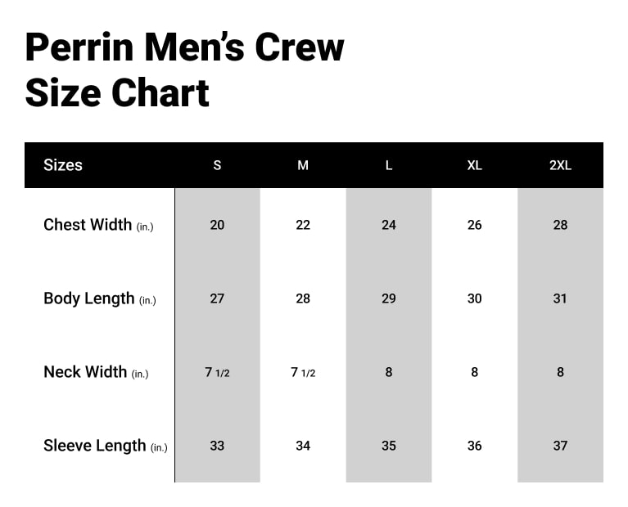Select sleeve length value 35 for L
The height and width of the screenshot is (507, 628).
click(x=389, y=446)
